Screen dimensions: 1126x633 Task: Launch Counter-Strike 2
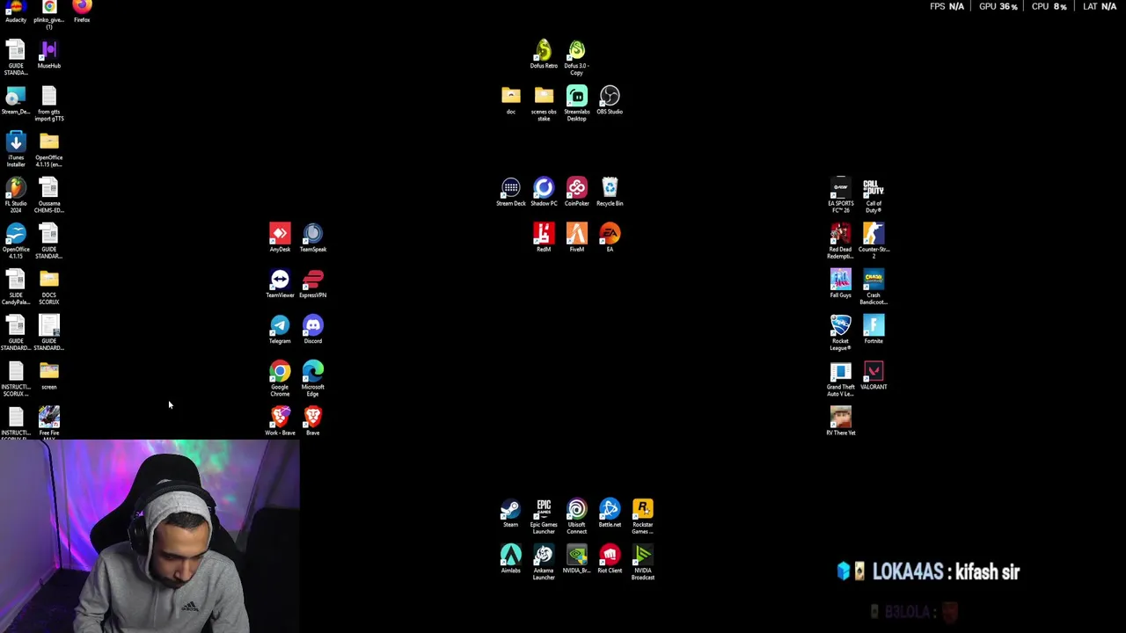874,241
